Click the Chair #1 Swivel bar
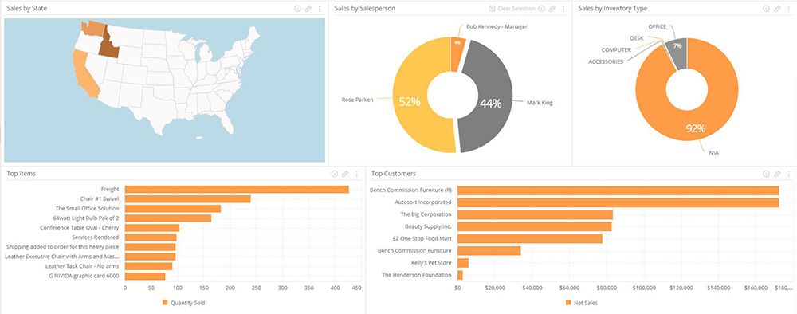Screen dimensions: 797x314 [x=187, y=198]
